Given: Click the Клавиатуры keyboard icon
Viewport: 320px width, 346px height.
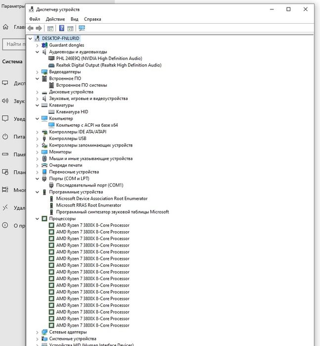Looking at the screenshot, I should pos(45,105).
